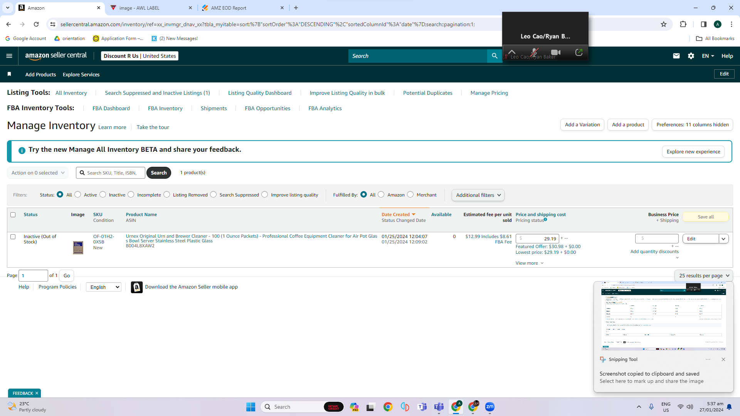The width and height of the screenshot is (740, 416).
Task: Filter Fulfilled By Merchant
Action: tap(410, 195)
